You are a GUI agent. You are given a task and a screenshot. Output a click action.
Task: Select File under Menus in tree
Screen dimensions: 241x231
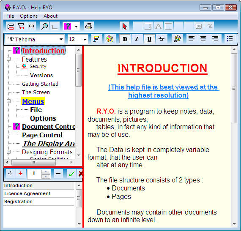(x=36, y=110)
